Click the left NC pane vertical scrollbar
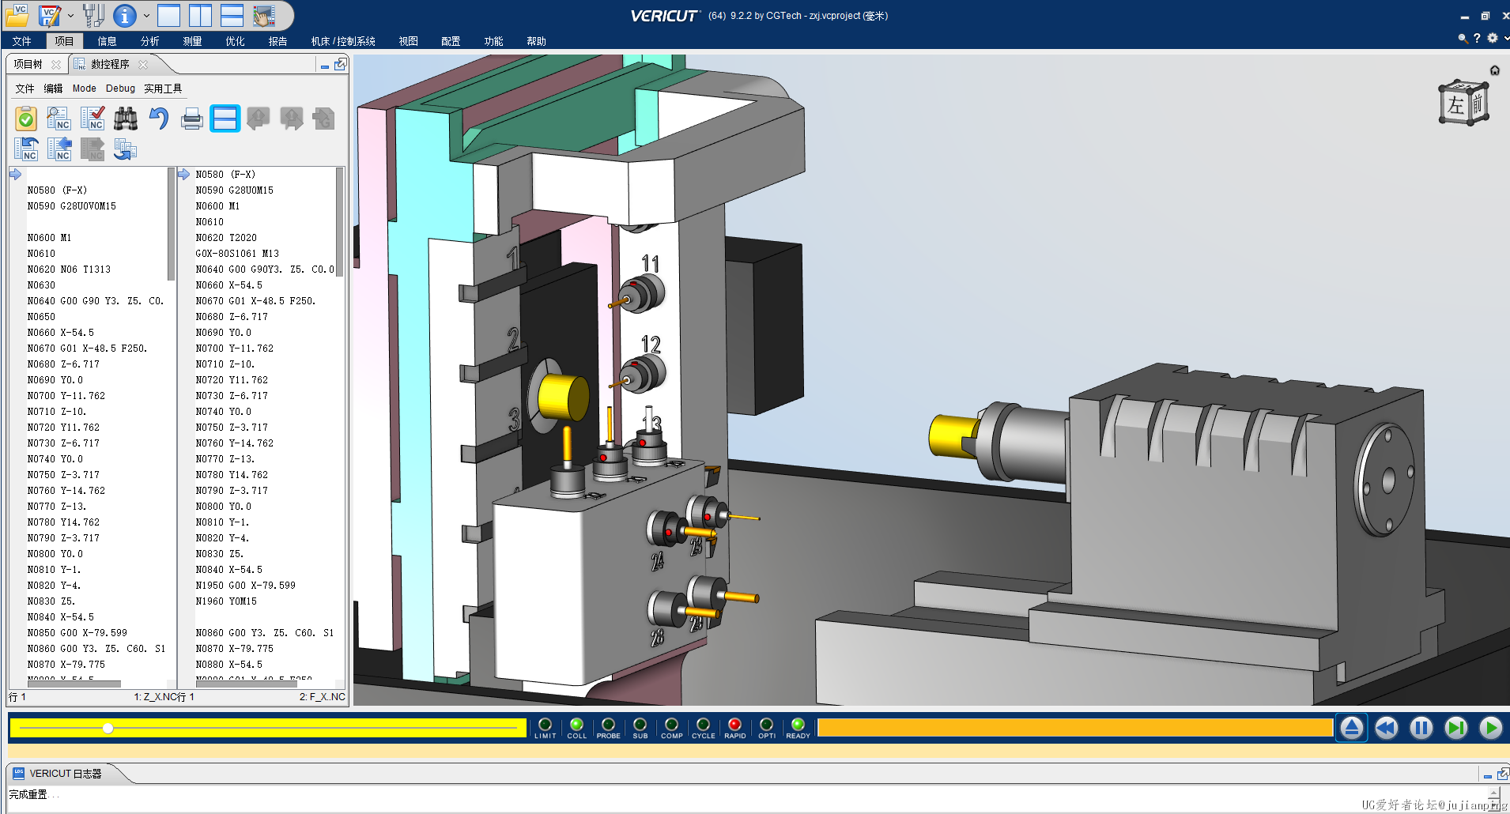Image resolution: width=1510 pixels, height=814 pixels. (x=171, y=224)
